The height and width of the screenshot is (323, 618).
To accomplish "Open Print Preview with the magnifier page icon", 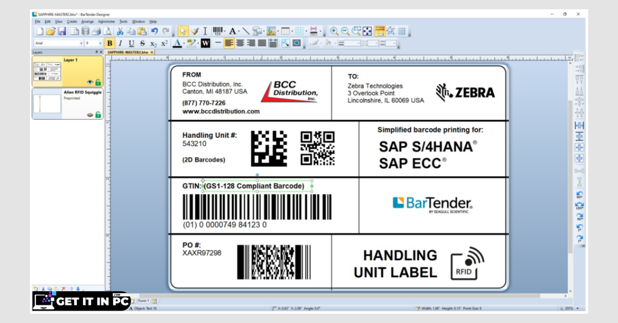I will [107, 31].
